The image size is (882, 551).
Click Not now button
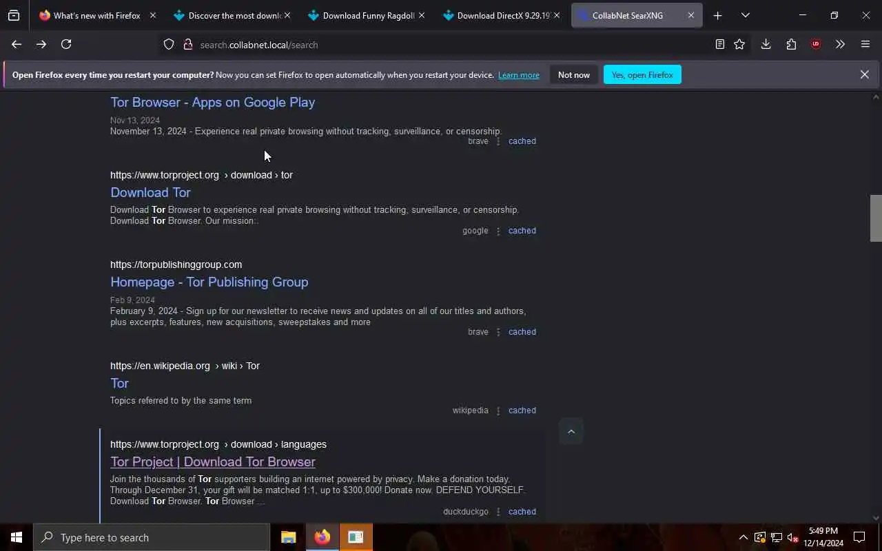tap(574, 75)
